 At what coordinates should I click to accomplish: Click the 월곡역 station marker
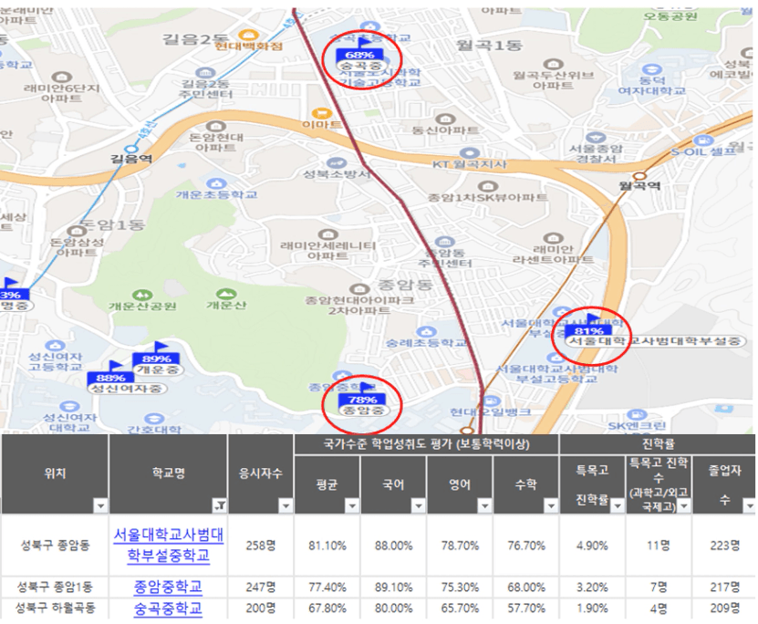(x=639, y=175)
